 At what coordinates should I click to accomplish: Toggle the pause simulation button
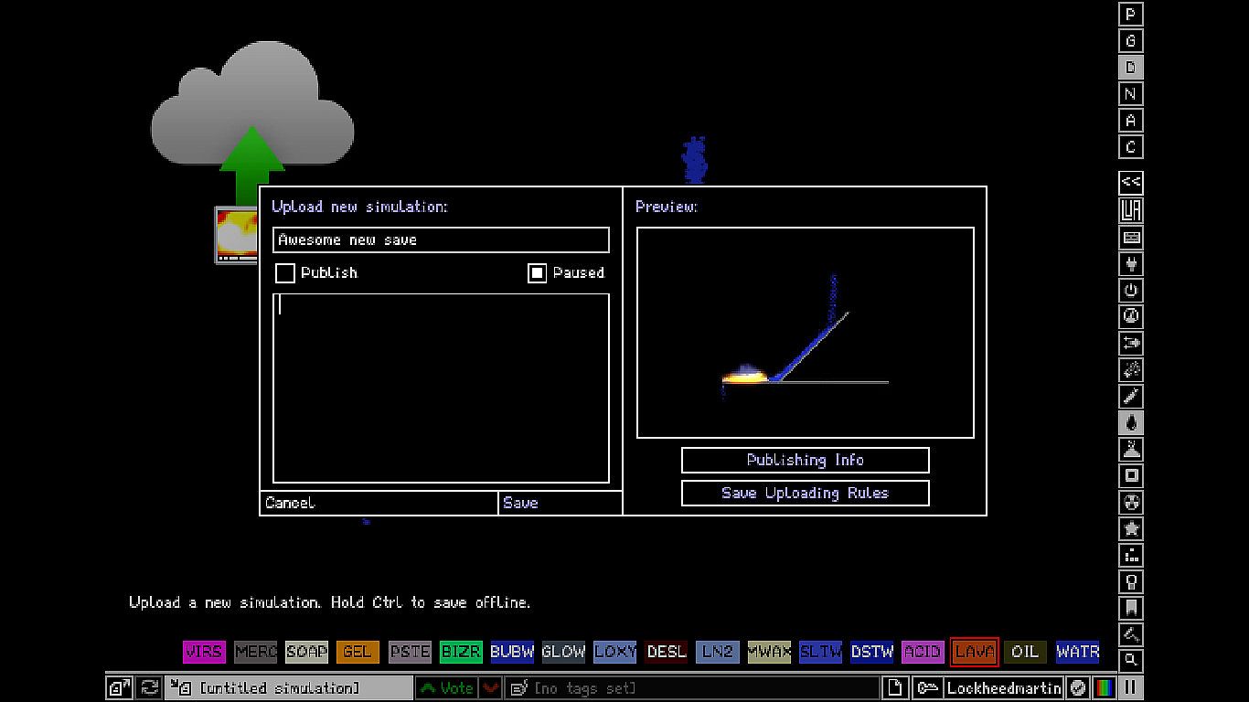tap(1131, 688)
